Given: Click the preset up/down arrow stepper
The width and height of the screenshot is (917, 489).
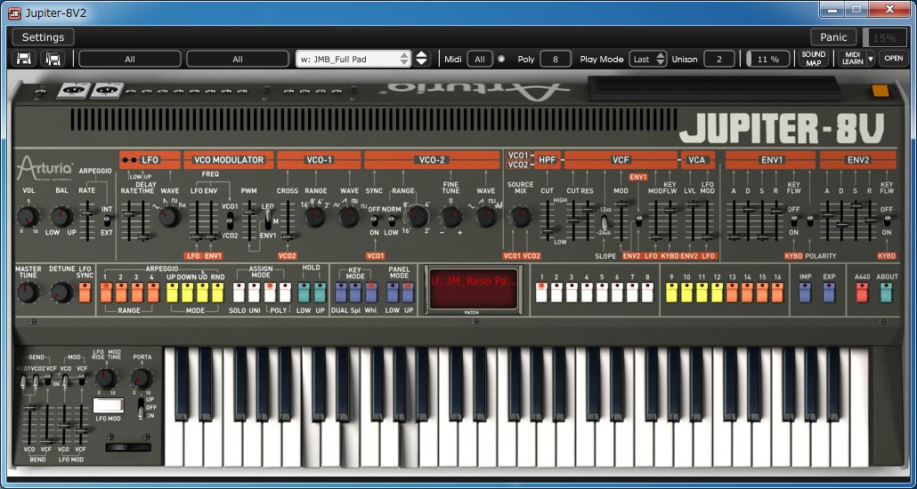Looking at the screenshot, I should tap(422, 59).
